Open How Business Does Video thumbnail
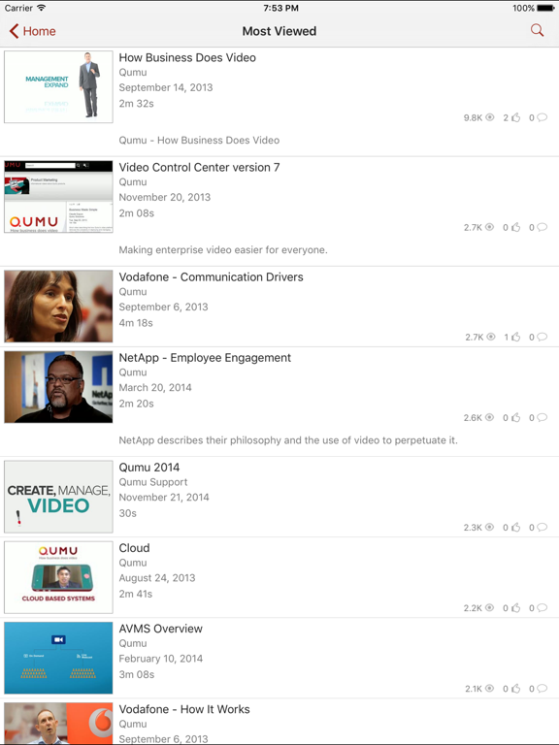Image resolution: width=559 pixels, height=745 pixels. 58,87
